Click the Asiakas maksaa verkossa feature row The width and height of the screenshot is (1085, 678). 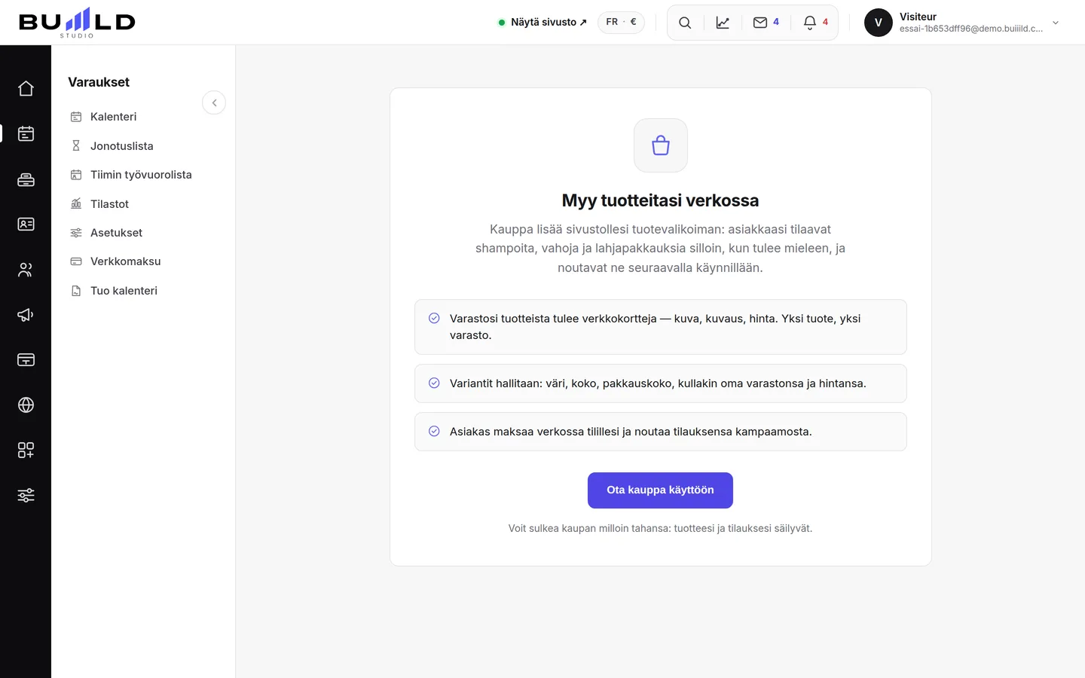[x=661, y=432]
